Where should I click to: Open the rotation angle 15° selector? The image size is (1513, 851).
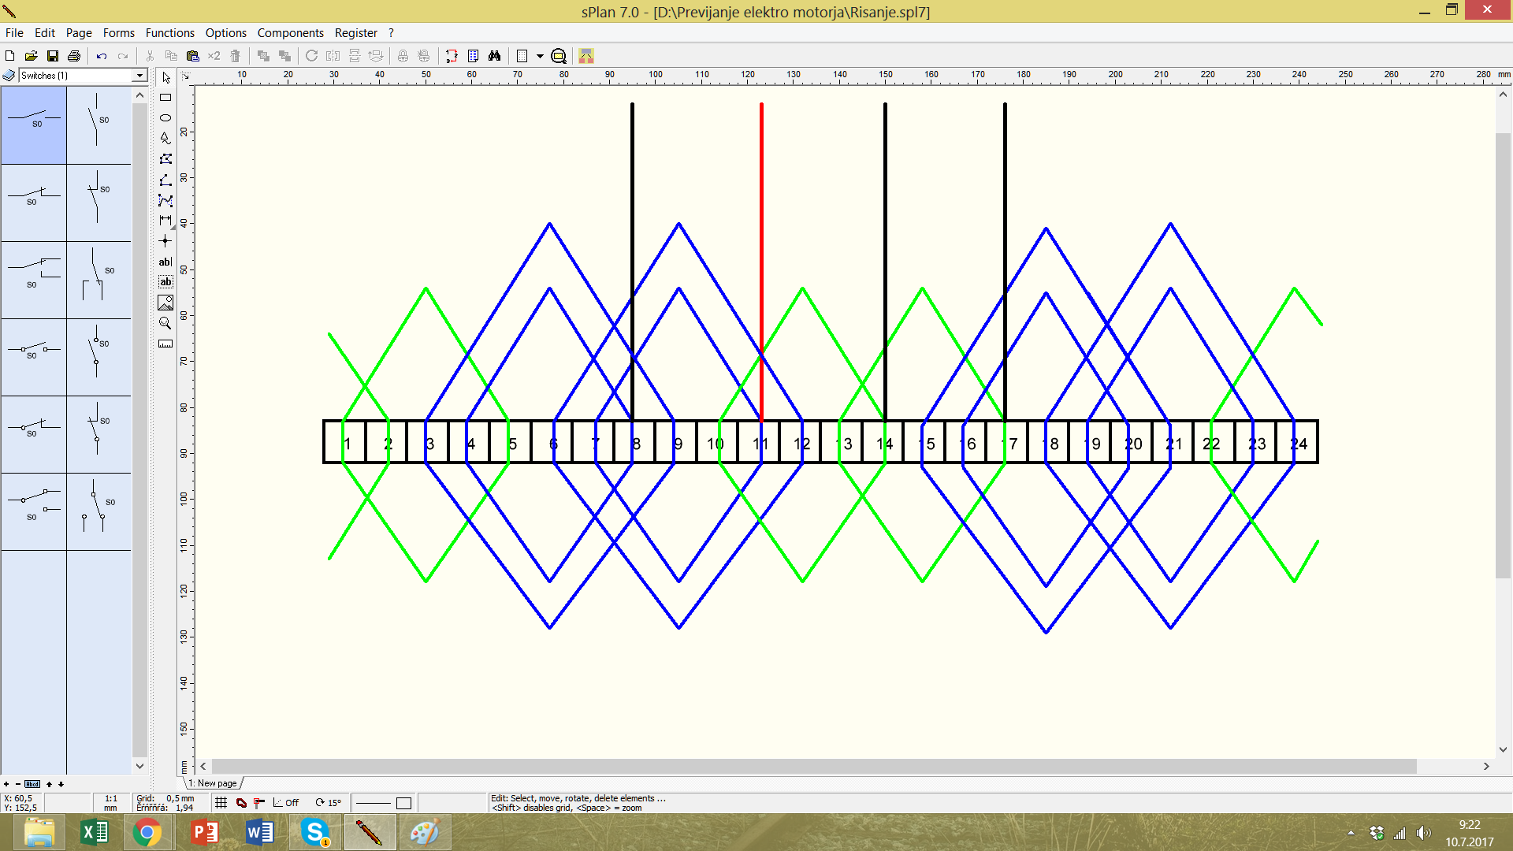[329, 803]
